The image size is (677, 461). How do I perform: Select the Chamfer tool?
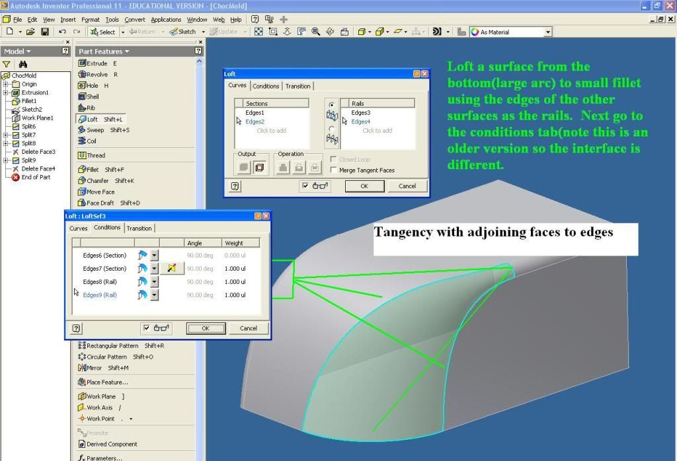83,181
